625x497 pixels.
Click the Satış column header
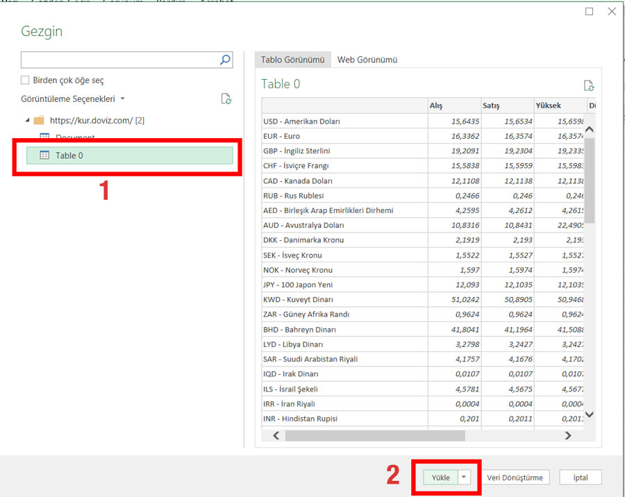pos(507,106)
